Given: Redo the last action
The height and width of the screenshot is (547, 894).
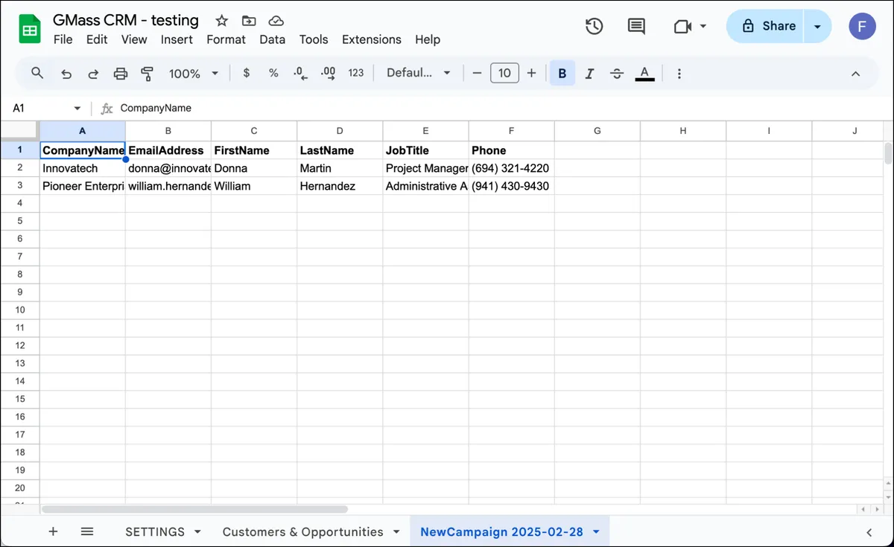Looking at the screenshot, I should point(93,73).
